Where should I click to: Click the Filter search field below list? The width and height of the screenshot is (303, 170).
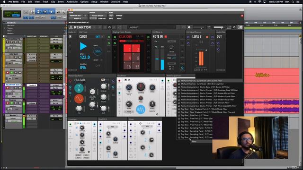point(202,142)
